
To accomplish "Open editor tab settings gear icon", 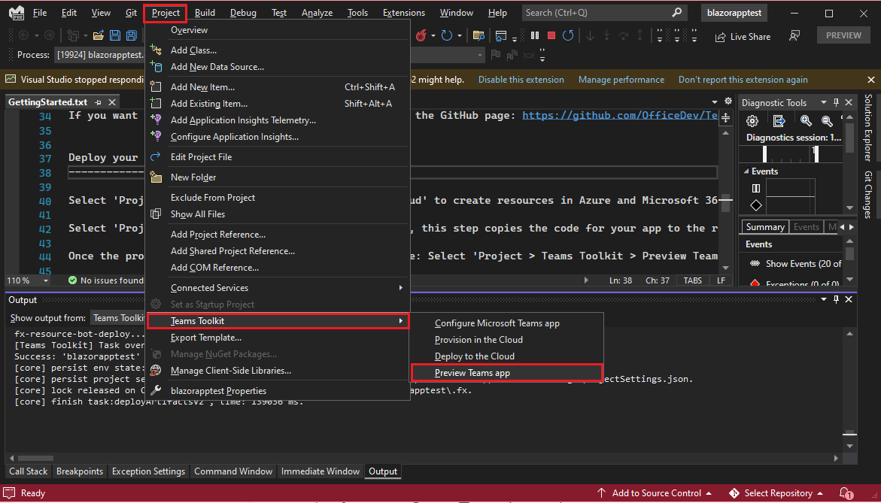I will [x=728, y=102].
